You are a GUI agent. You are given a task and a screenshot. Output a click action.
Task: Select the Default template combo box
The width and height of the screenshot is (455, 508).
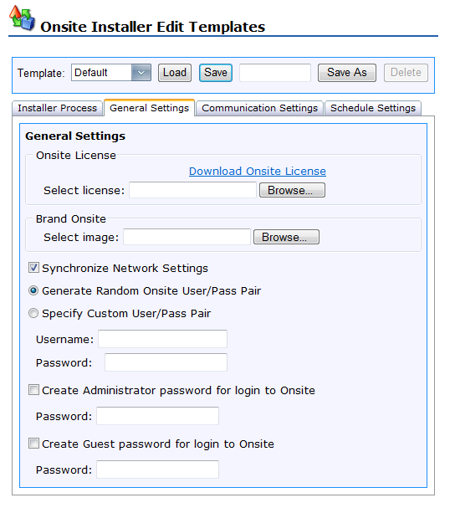[111, 73]
